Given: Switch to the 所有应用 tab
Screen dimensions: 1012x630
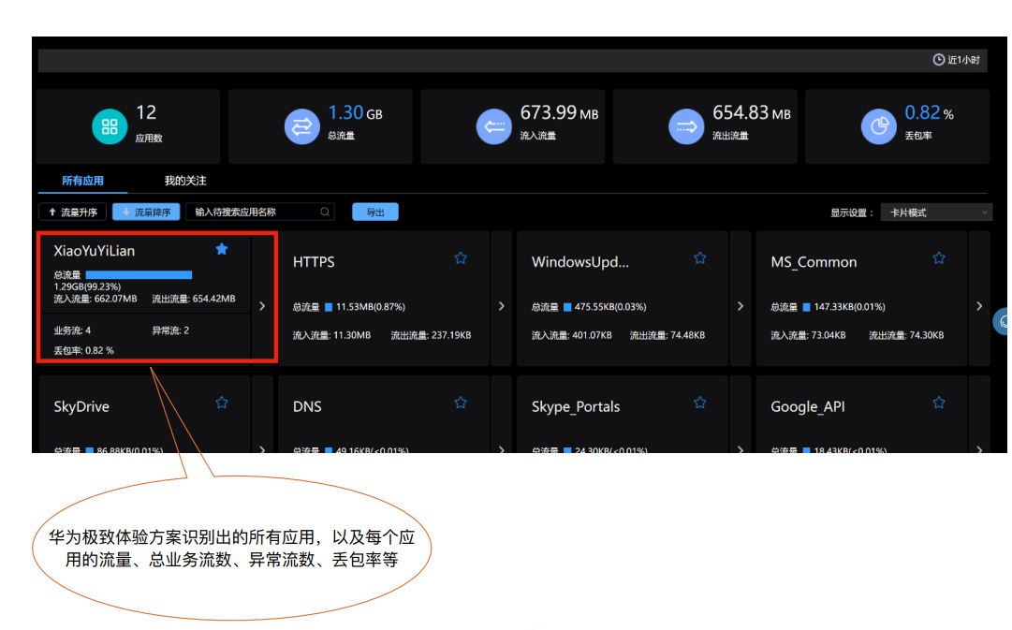Looking at the screenshot, I should coord(82,181).
